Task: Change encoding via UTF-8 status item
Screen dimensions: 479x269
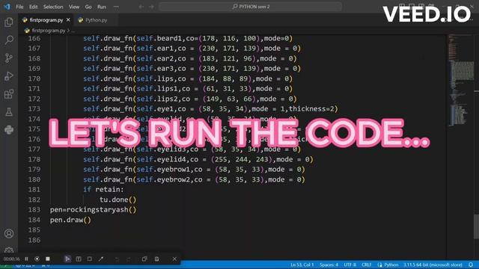Action: (350, 265)
